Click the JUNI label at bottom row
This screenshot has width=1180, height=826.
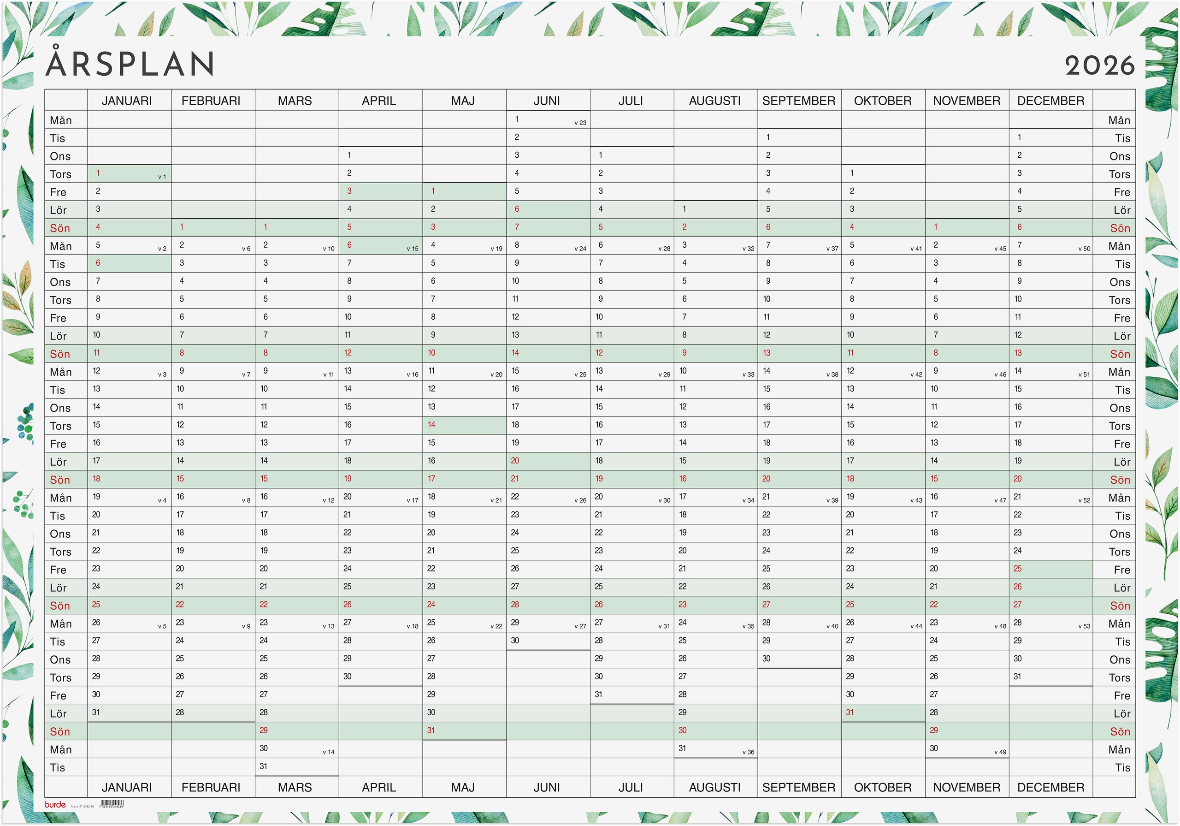(x=546, y=787)
